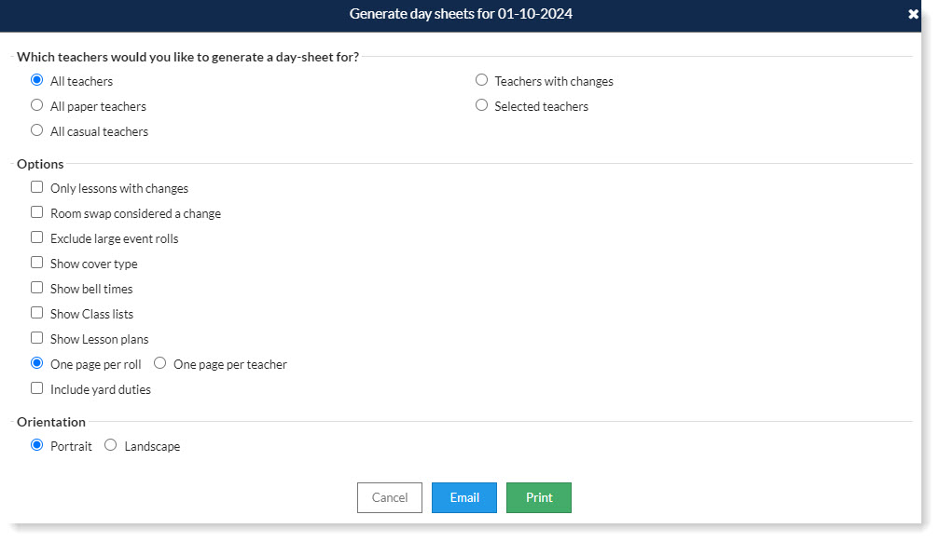Switch to One page per teacher
This screenshot has height=542, width=940.
coord(160,363)
